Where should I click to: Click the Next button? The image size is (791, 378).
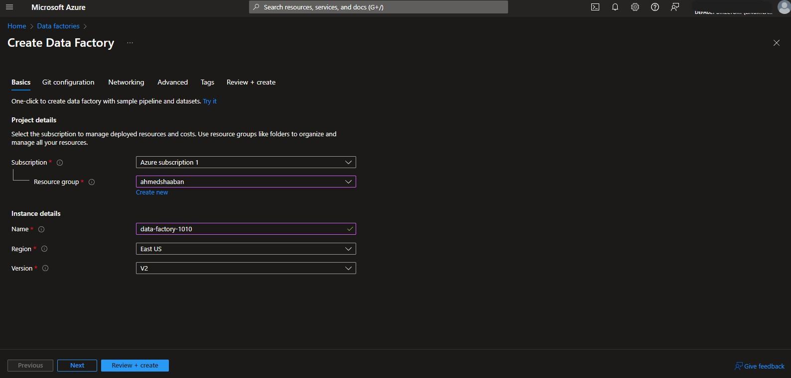(77, 365)
